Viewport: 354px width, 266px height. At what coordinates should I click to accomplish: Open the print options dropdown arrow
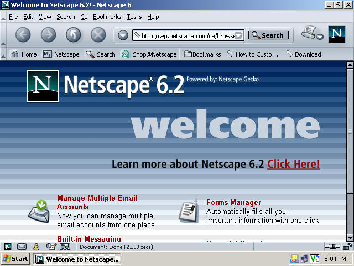pos(320,37)
